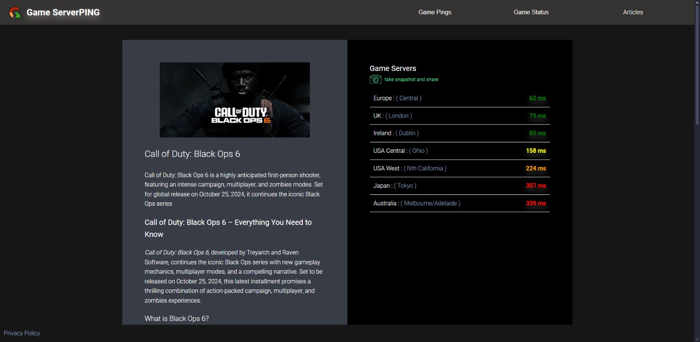Select the USA Central (Ohio) row
The height and width of the screenshot is (342, 700).
tap(460, 151)
